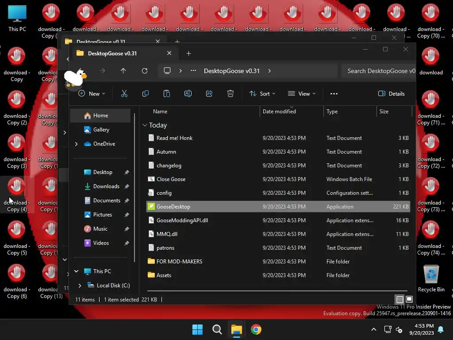Toggle the Details pane
The height and width of the screenshot is (340, 453).
(x=391, y=94)
